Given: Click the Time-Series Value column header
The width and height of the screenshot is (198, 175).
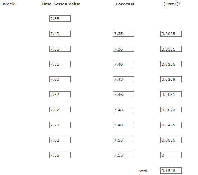Looking at the screenshot, I should 61,4.
